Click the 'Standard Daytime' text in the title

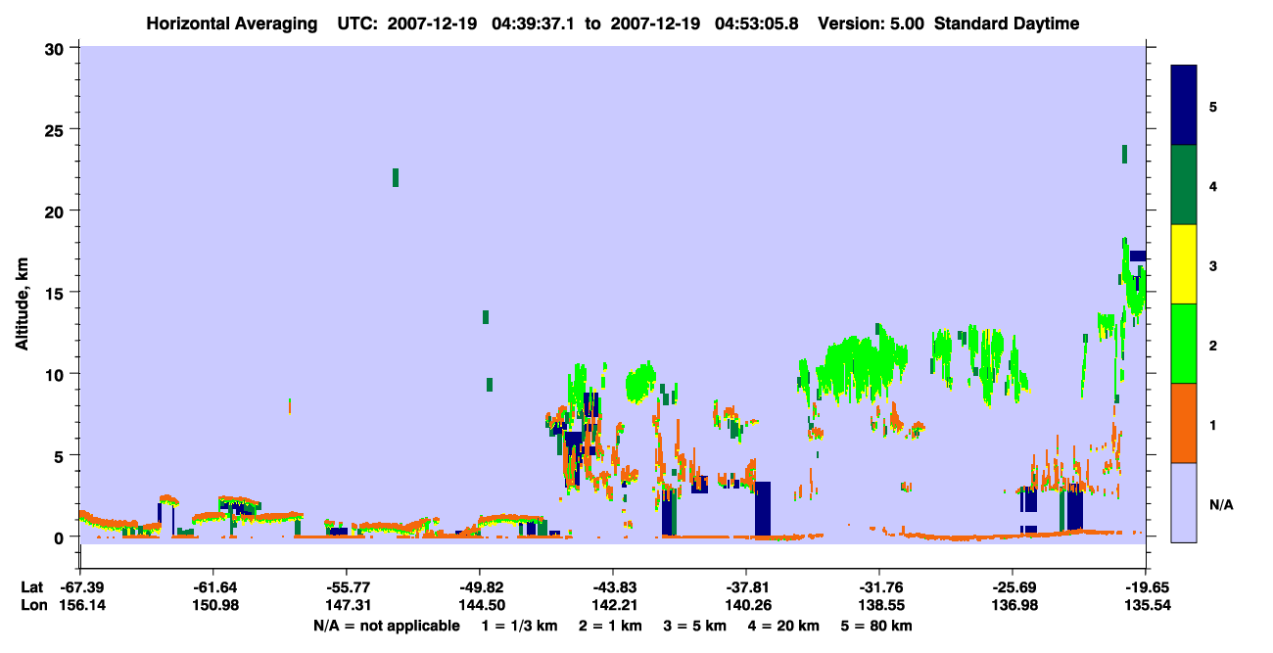click(1007, 23)
